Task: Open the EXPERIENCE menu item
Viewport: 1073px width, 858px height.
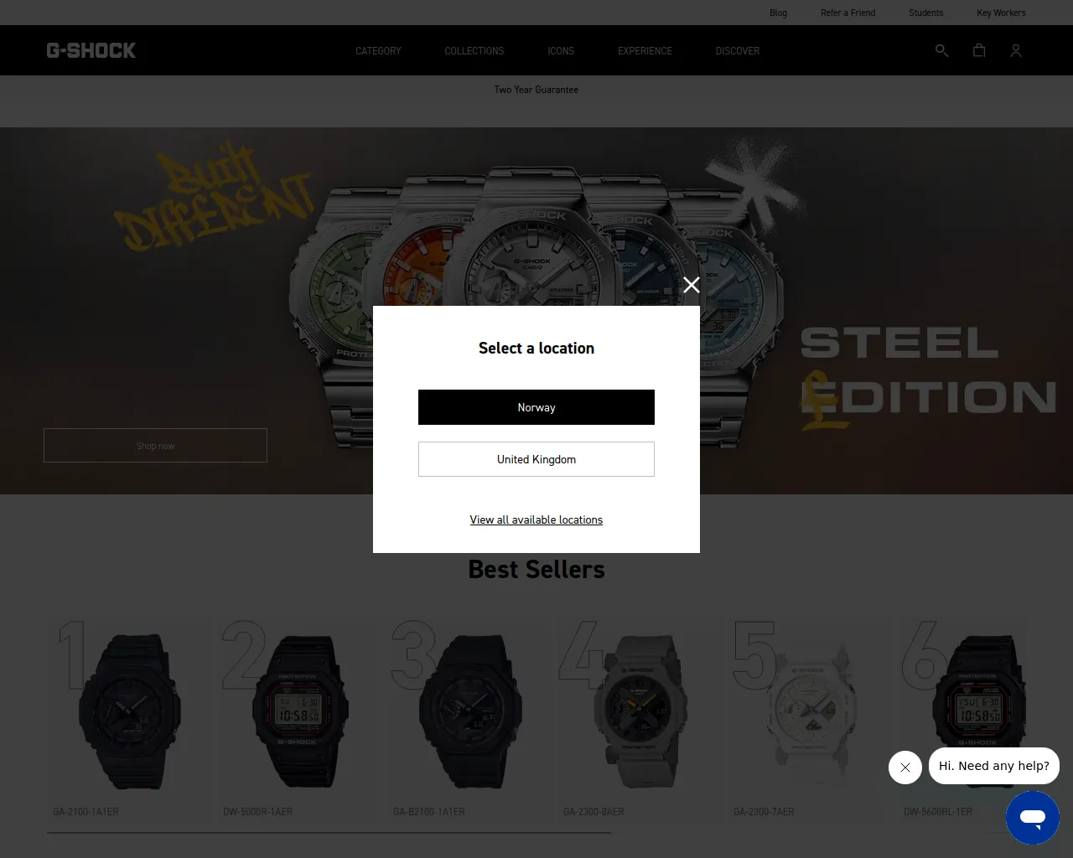Action: (645, 51)
